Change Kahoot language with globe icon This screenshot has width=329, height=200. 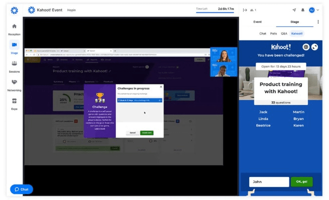[x=305, y=47]
